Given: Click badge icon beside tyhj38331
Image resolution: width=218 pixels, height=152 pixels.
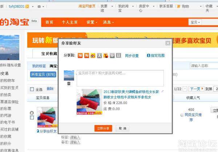Looking at the screenshot, I should (x=27, y=7).
